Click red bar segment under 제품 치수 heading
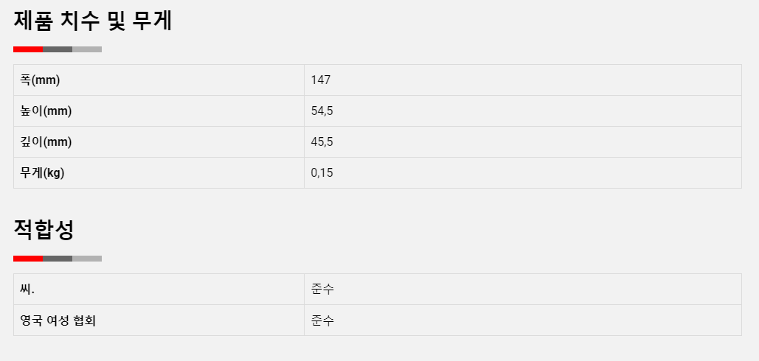 click(x=28, y=49)
